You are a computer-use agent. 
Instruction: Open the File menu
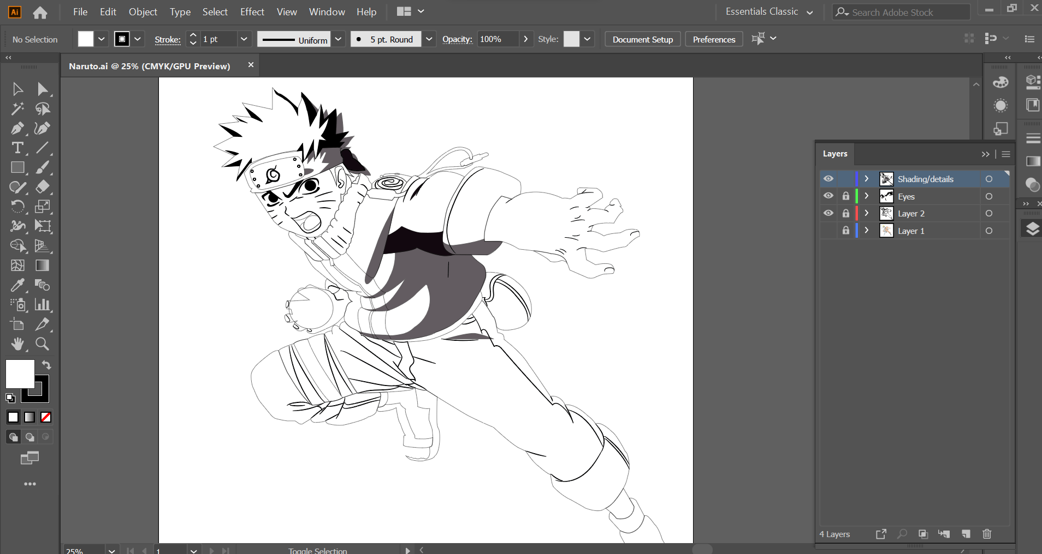click(80, 11)
